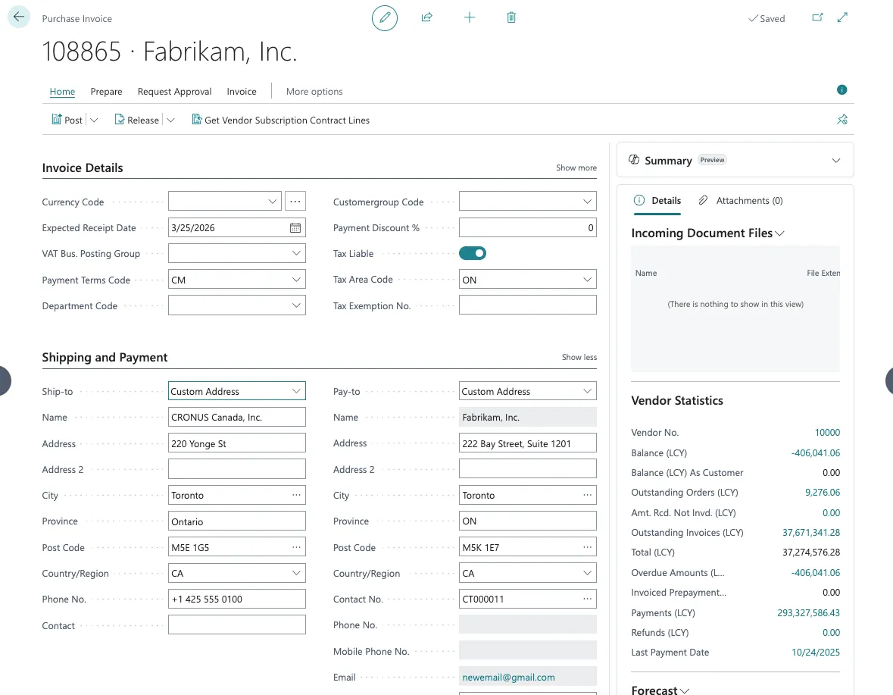This screenshot has width=893, height=695.
Task: Open Ship-to Post Code lookup ellipsis
Action: pos(296,547)
